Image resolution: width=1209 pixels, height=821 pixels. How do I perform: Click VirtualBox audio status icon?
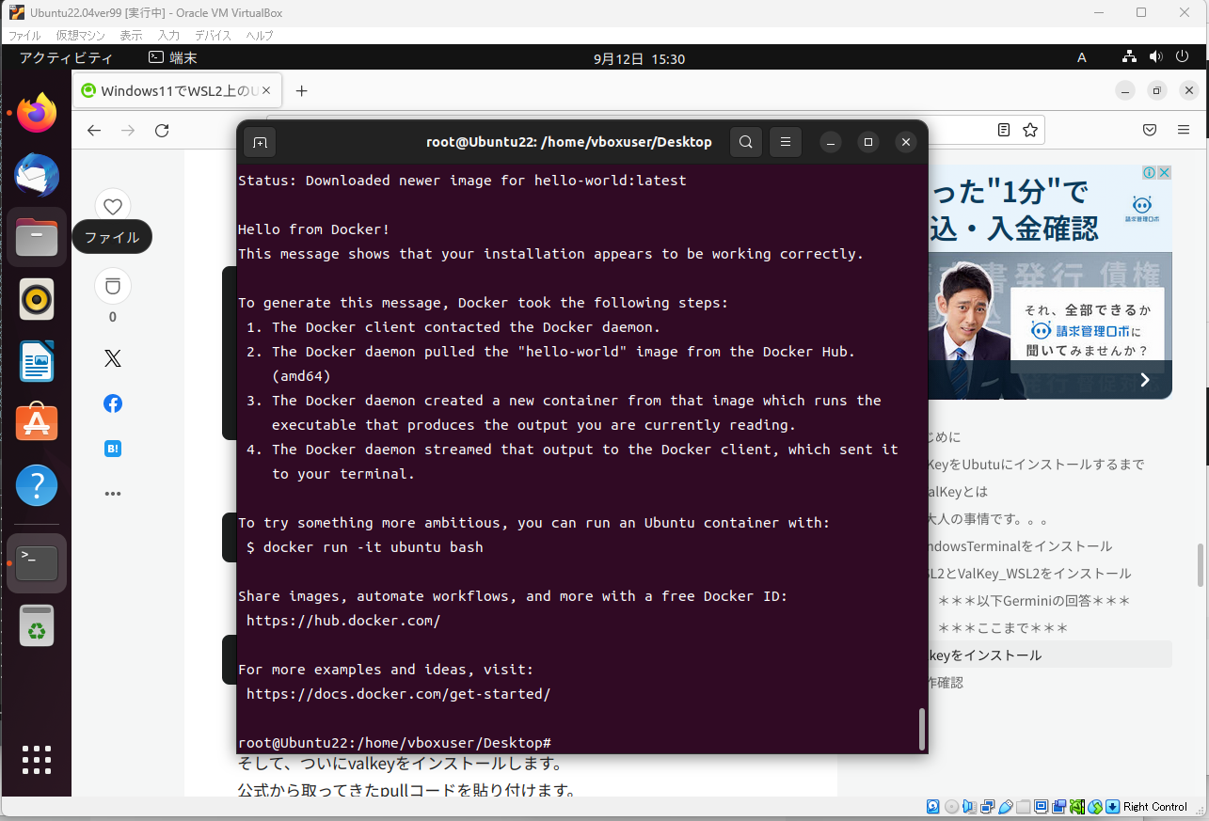click(969, 807)
